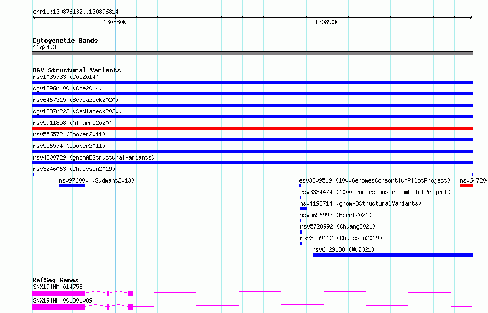Click esv3334474 (1000GenomesConsortiumPilotProject) label
The height and width of the screenshot is (313, 488).
point(375,192)
